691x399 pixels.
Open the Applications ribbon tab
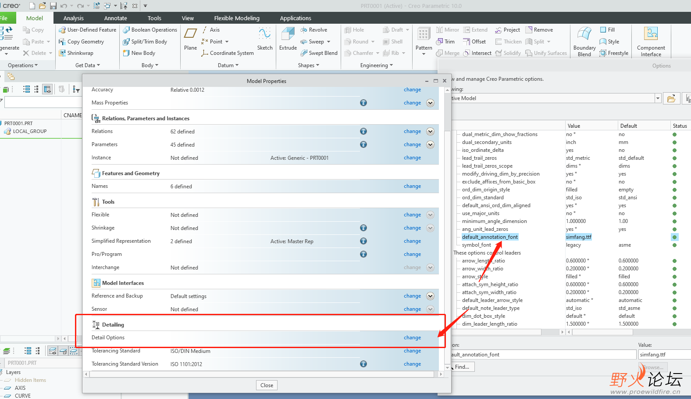[296, 18]
